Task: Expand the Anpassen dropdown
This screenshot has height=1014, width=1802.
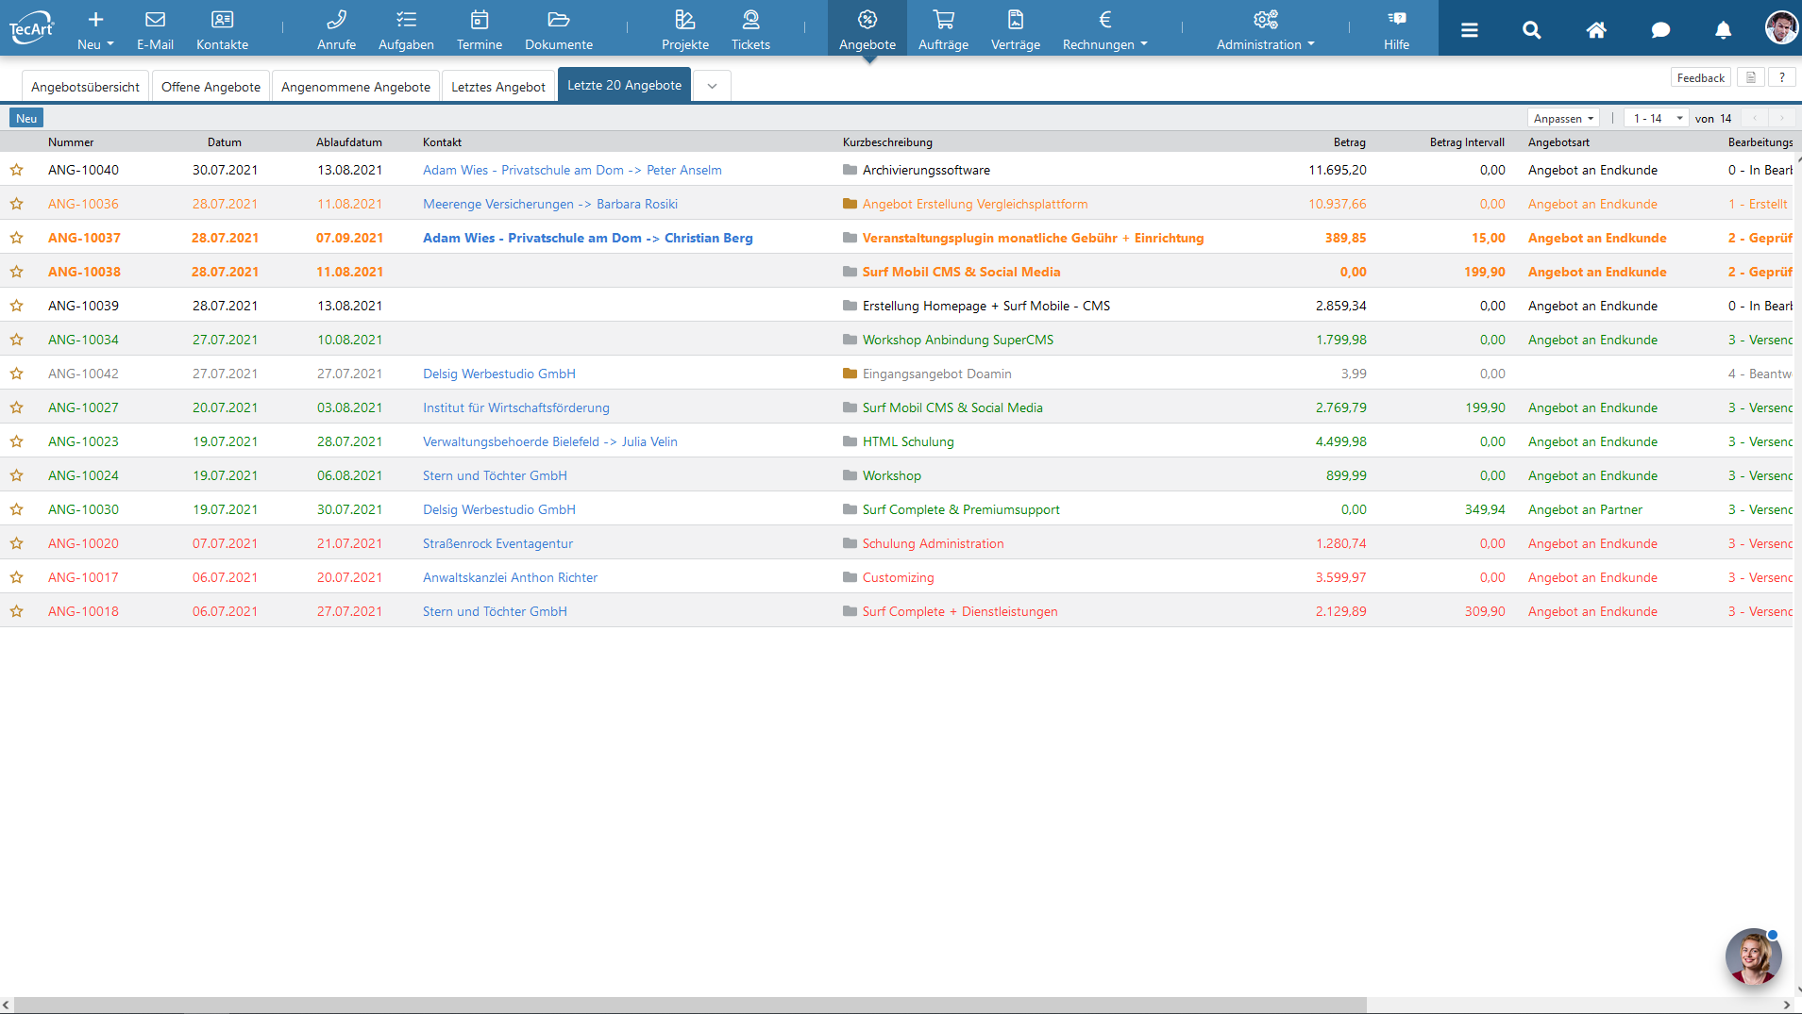Action: (x=1563, y=118)
